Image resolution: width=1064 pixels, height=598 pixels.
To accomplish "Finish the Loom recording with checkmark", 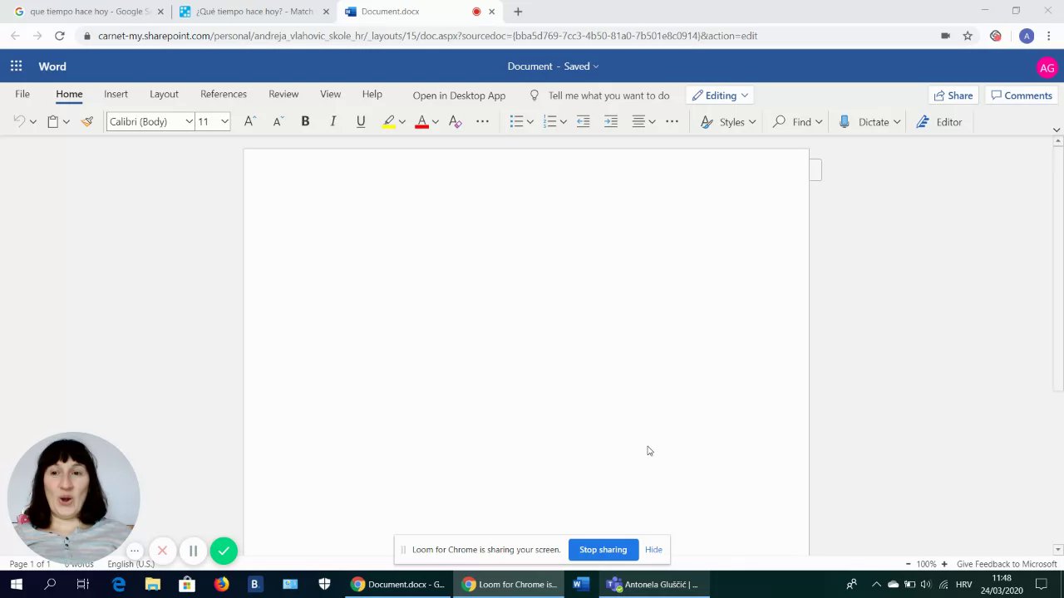I will point(224,551).
